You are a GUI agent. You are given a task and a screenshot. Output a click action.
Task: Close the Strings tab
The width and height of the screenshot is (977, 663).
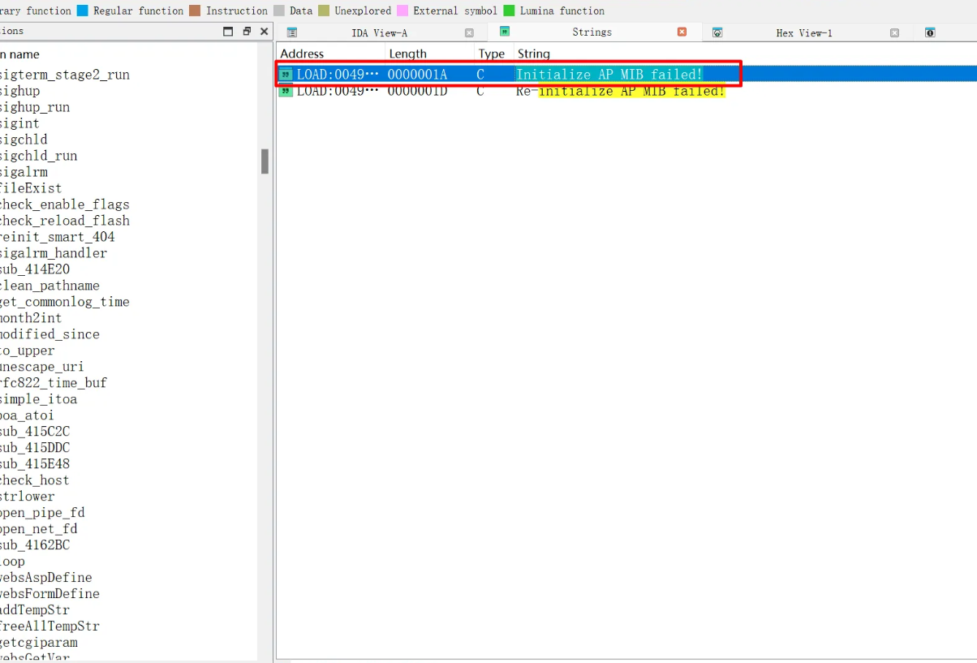(x=682, y=32)
